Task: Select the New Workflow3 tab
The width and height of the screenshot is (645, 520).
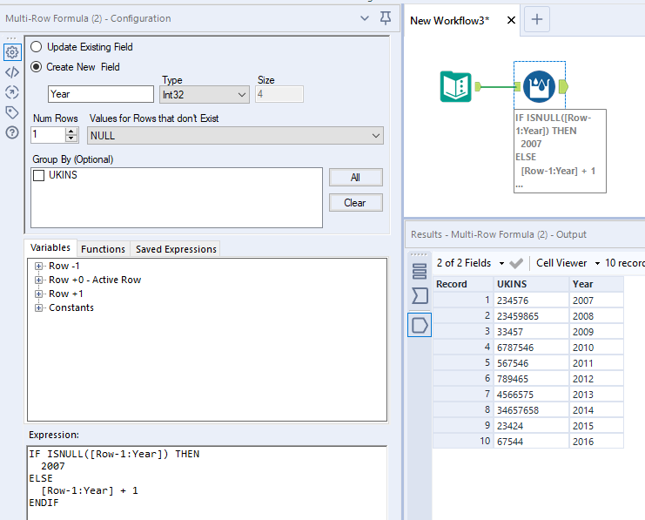Action: click(x=450, y=21)
